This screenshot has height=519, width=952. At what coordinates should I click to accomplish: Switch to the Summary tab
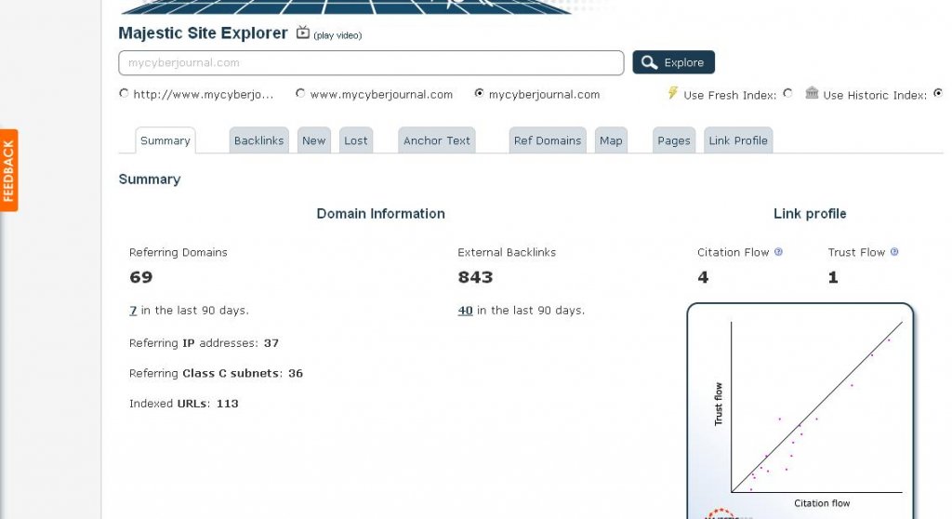point(165,140)
